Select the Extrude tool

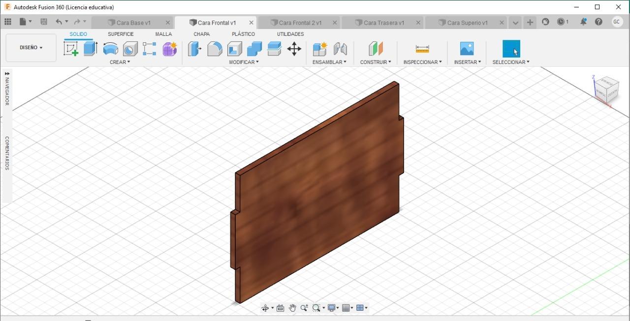click(x=91, y=49)
